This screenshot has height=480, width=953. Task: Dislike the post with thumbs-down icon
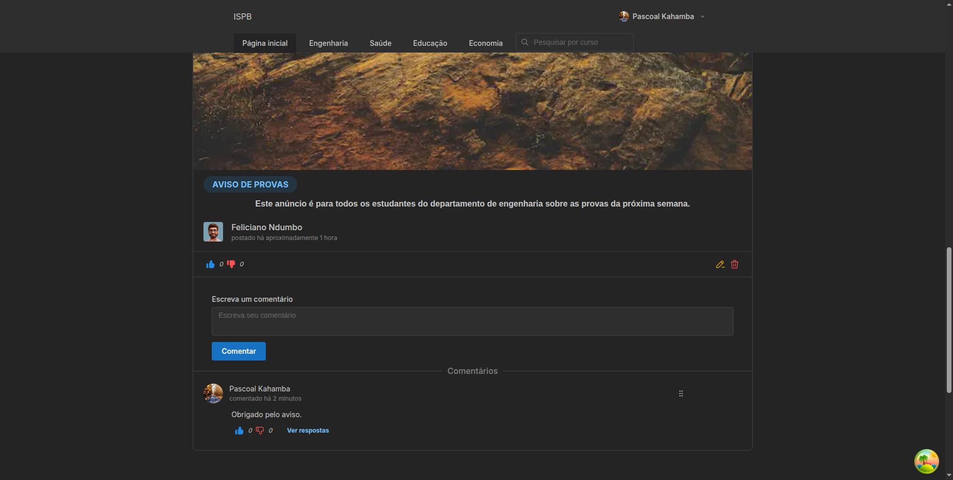231,264
